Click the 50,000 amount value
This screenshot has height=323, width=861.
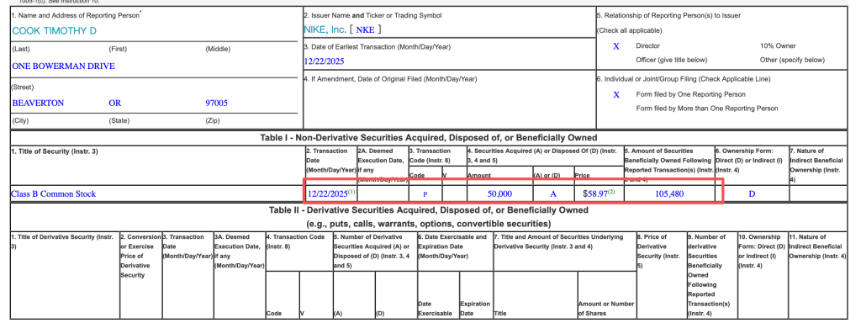(499, 194)
